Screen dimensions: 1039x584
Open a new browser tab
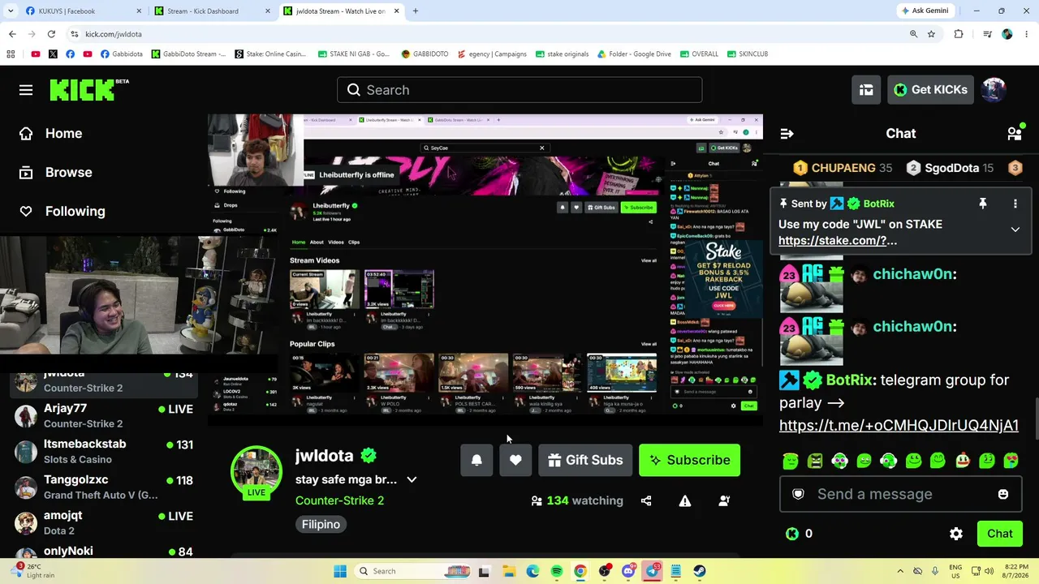pos(416,11)
